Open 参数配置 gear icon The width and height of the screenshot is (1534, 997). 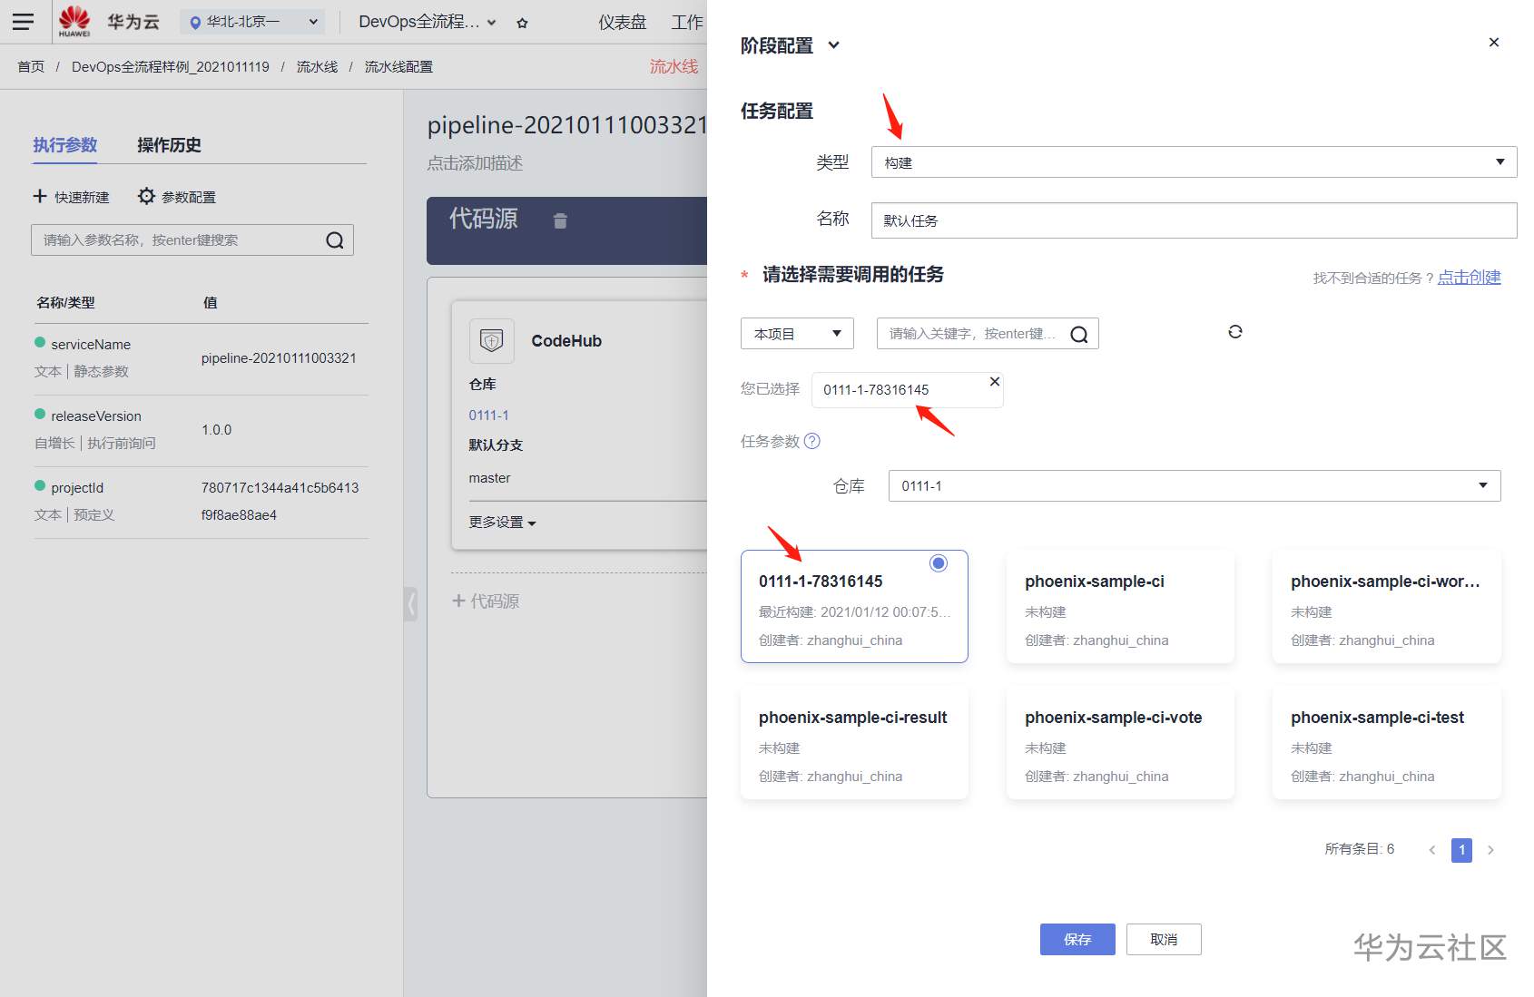(146, 196)
